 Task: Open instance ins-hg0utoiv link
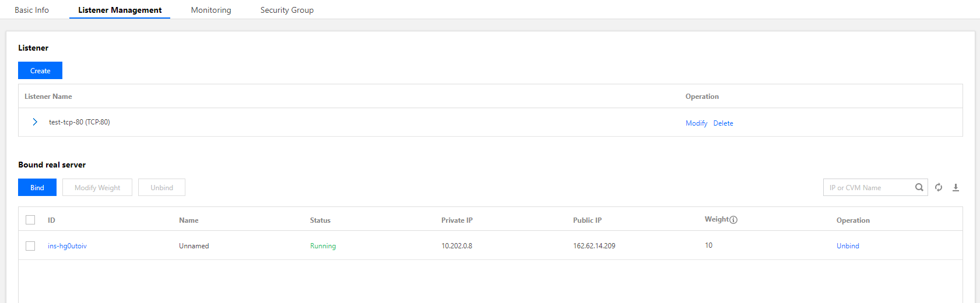pyautogui.click(x=67, y=246)
